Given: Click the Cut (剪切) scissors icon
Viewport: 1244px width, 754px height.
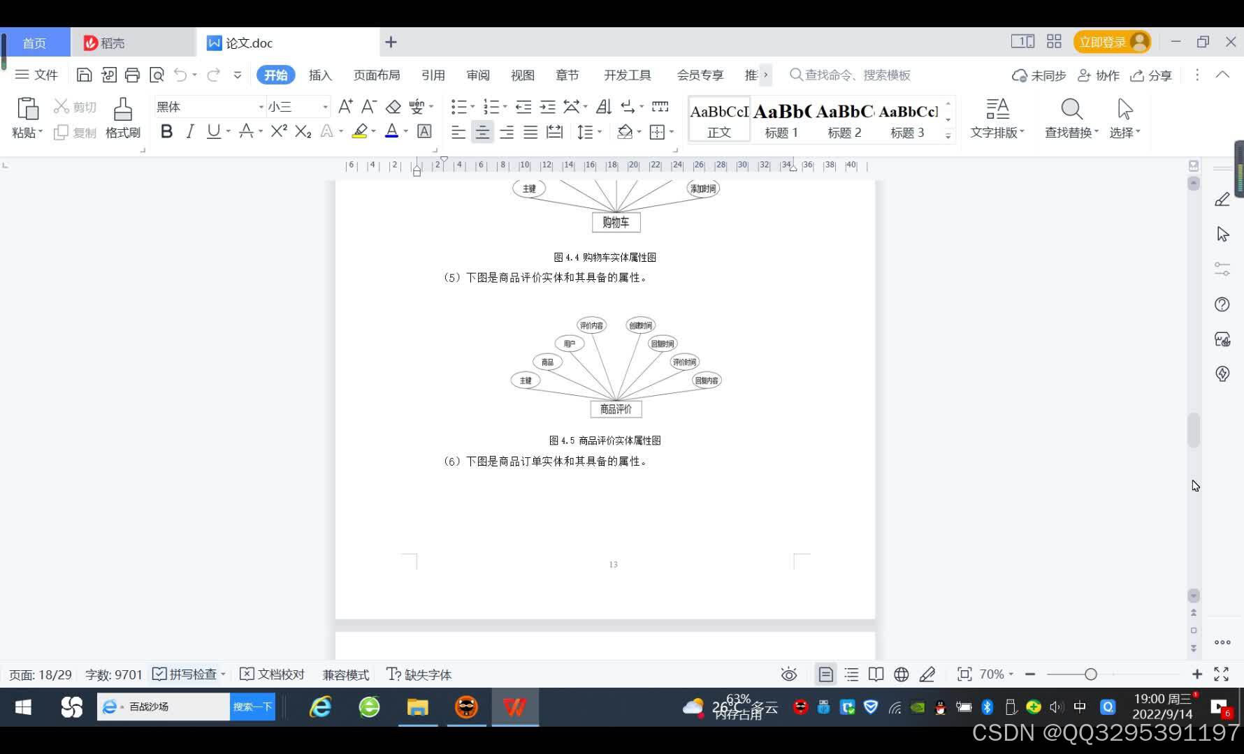Looking at the screenshot, I should click(x=62, y=106).
